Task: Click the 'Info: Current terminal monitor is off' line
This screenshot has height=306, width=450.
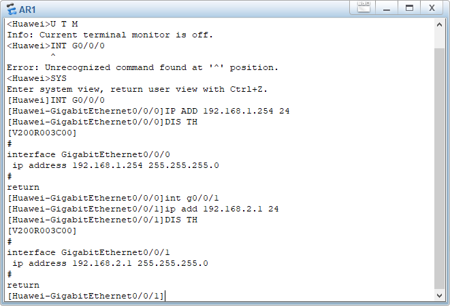Action: click(110, 35)
